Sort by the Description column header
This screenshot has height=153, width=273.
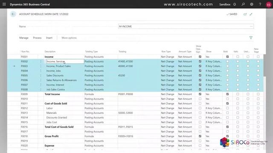click(x=50, y=51)
